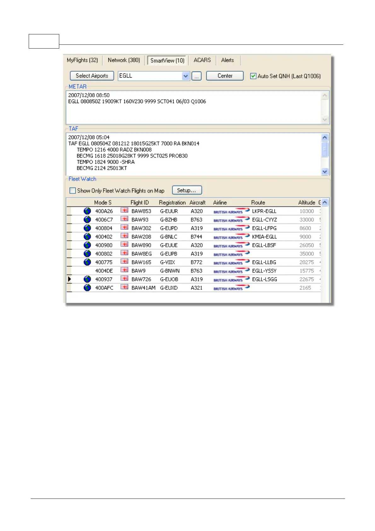
Task: Click British Airways logo in G-EUXD row
Action: 232,288
